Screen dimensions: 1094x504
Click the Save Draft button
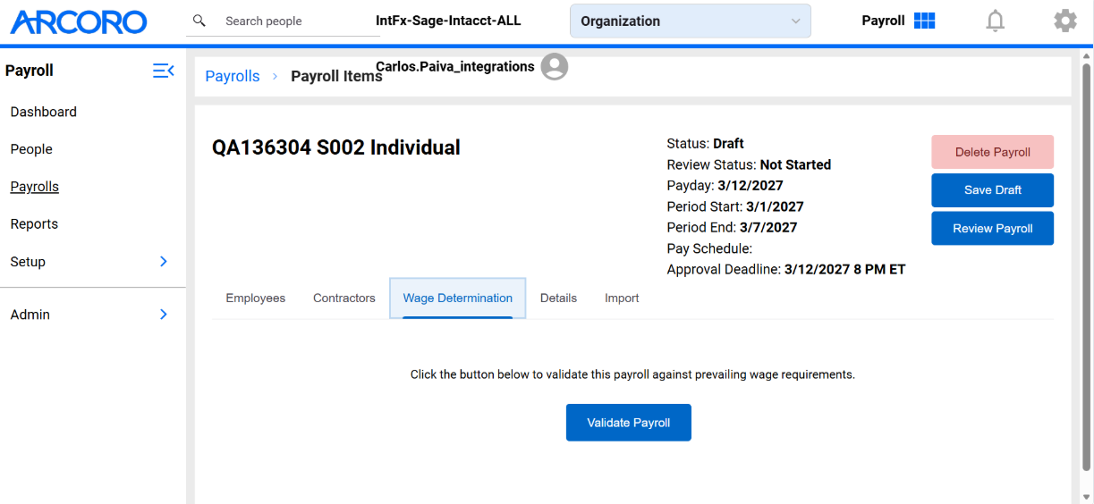[993, 190]
